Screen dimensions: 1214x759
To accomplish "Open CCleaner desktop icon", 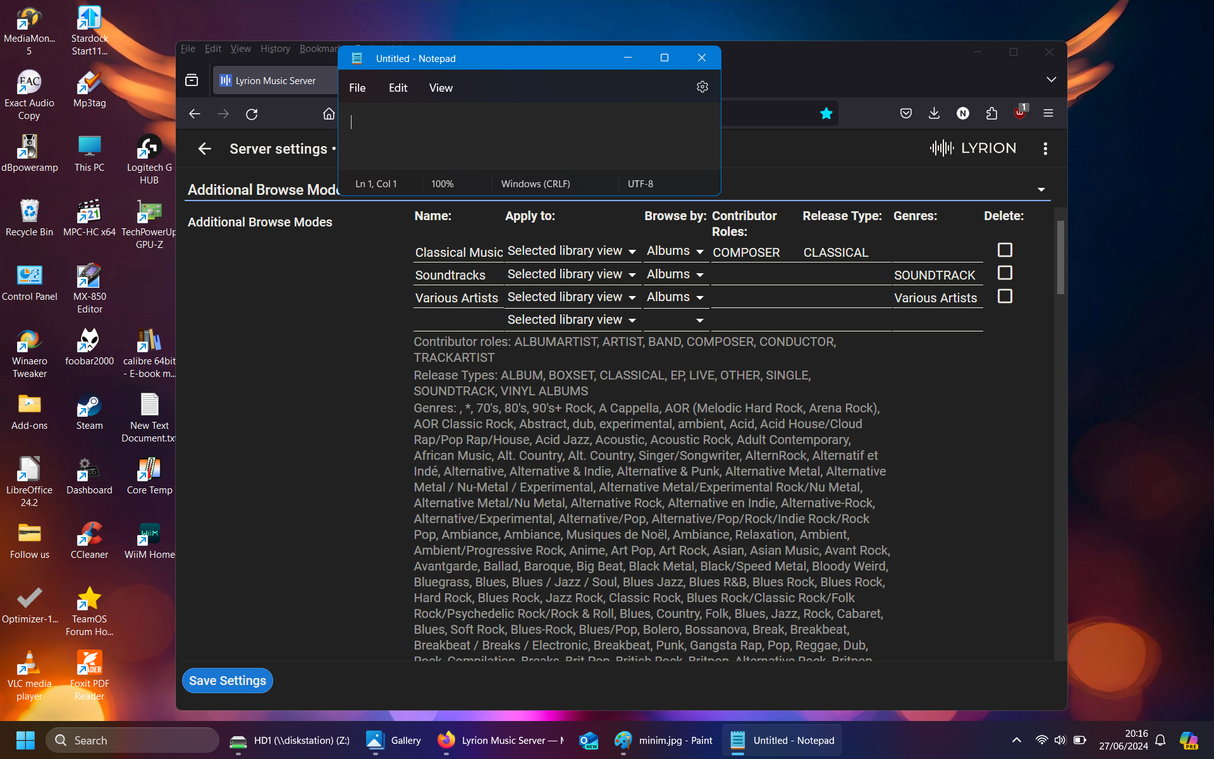I will [x=89, y=541].
